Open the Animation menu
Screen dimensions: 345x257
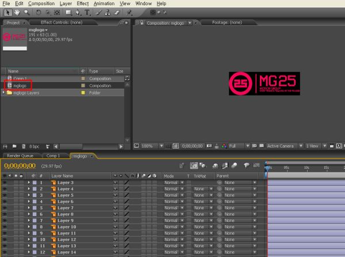104,3
